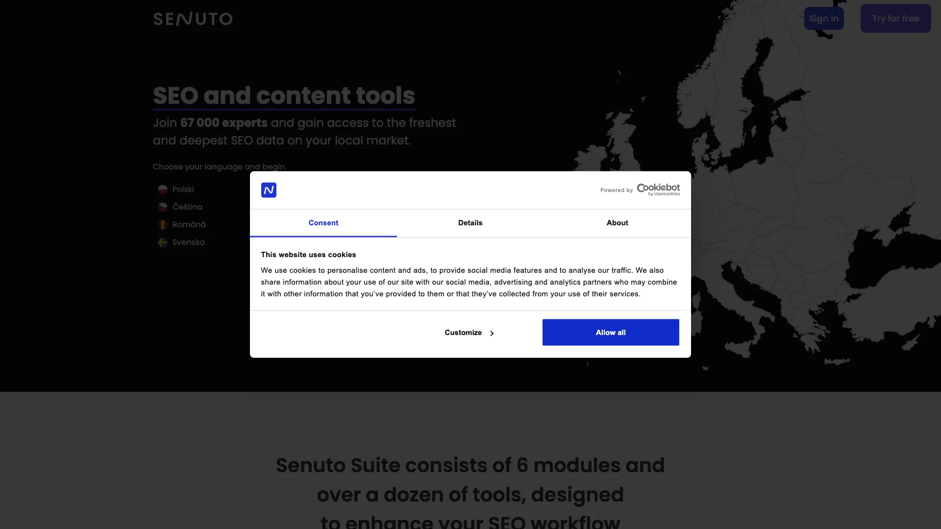Click the Svenska flag icon

[x=163, y=242]
